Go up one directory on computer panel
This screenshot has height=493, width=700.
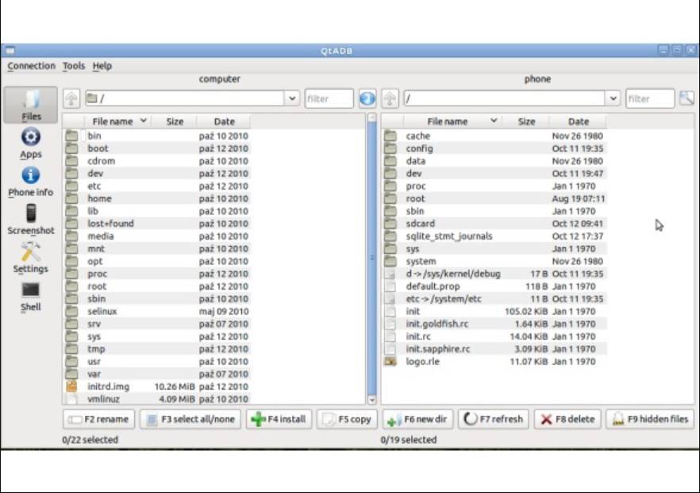[71, 98]
